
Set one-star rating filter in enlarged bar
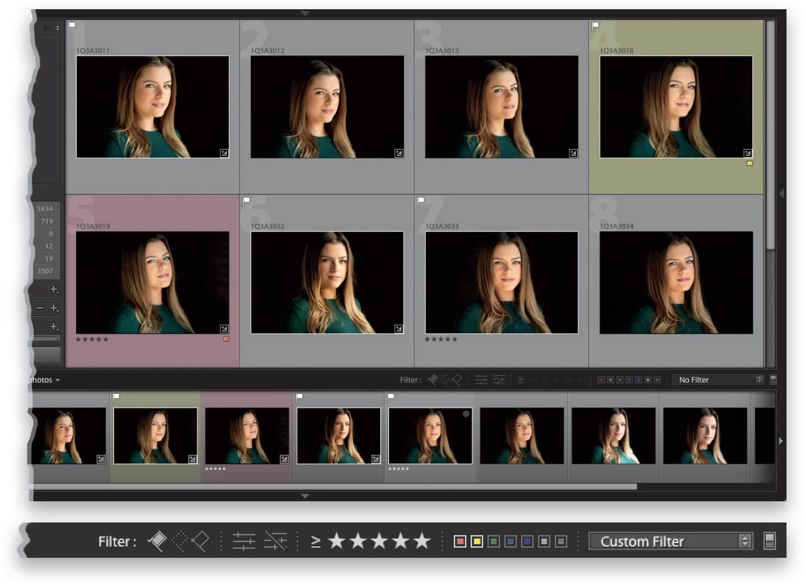pos(337,540)
